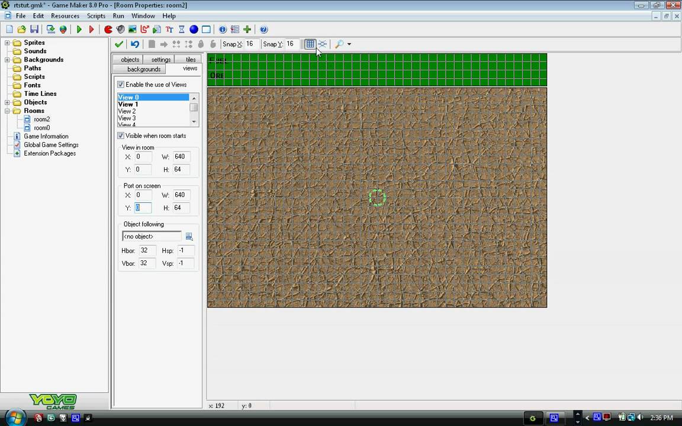Uncheck Enable the use of Views

coord(121,85)
